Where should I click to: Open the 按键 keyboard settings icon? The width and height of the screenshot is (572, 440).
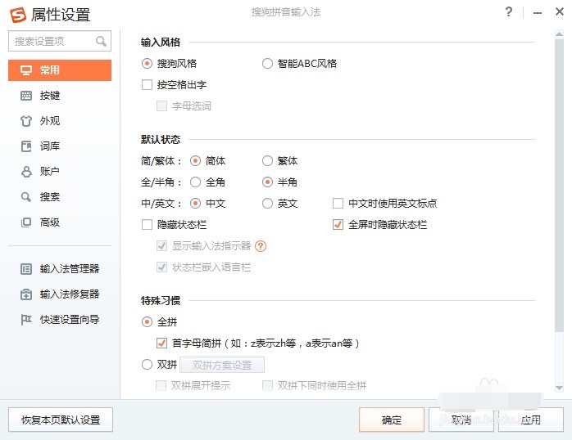(x=25, y=96)
